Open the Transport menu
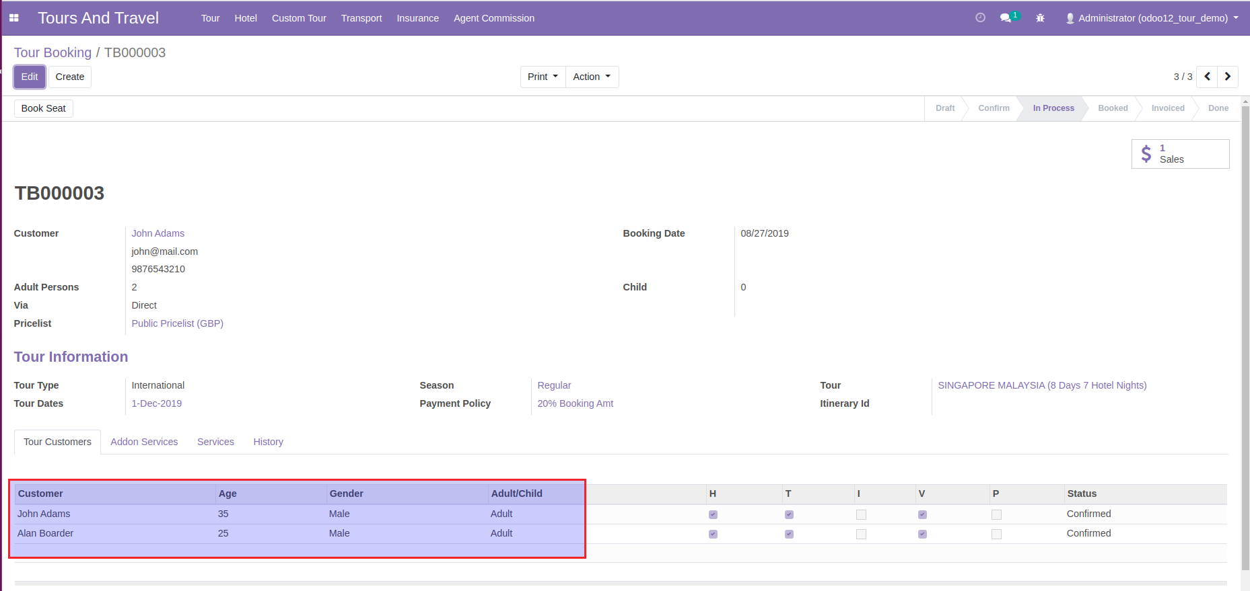Screen dimensions: 1250x591 point(361,18)
